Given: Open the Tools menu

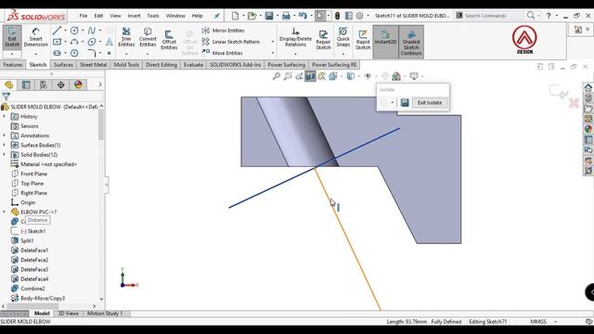Looking at the screenshot, I should 153,16.
